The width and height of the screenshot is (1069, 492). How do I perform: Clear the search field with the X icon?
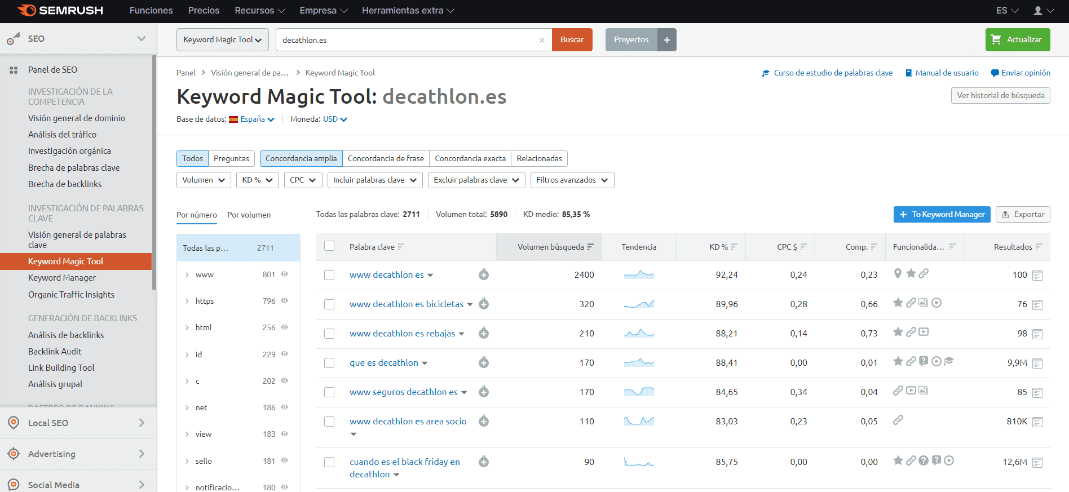coord(542,40)
